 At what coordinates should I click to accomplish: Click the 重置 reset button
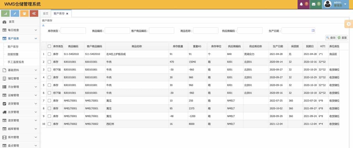[342, 38]
